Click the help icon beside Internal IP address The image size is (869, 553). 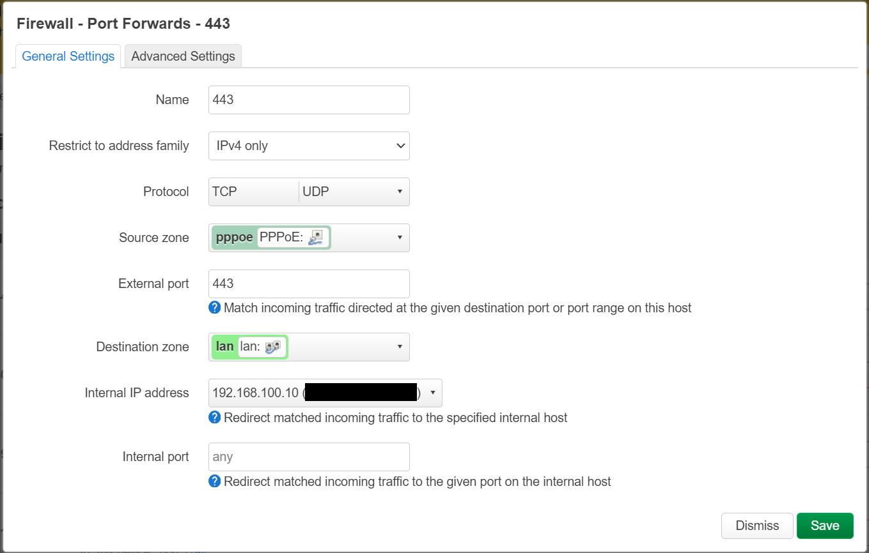214,418
